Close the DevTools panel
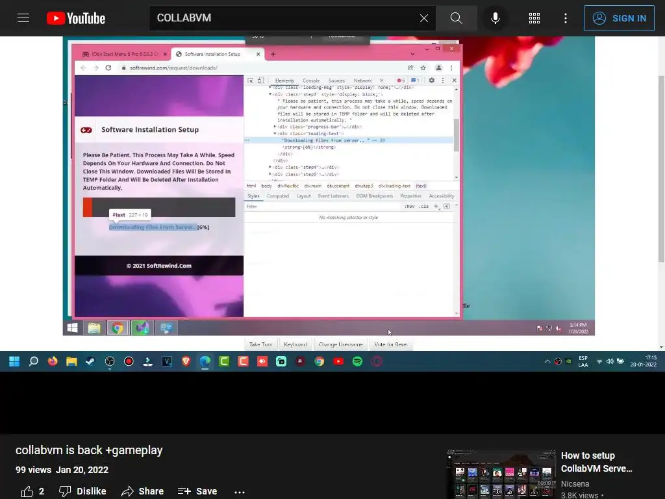The image size is (665, 499). pyautogui.click(x=454, y=80)
